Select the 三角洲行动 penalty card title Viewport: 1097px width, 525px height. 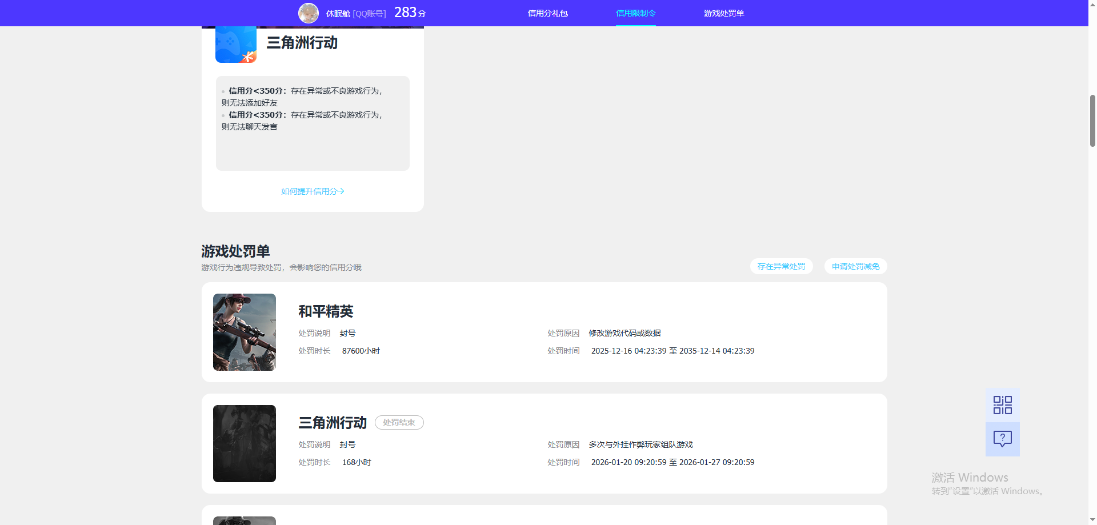point(333,423)
